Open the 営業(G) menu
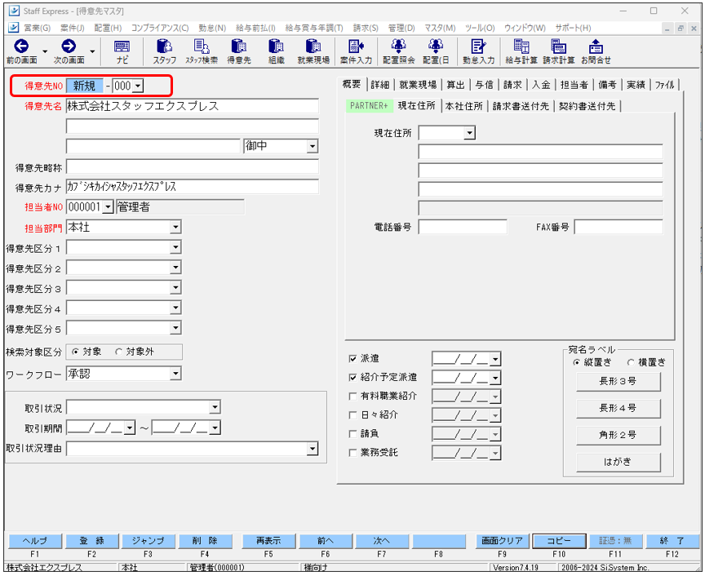Image resolution: width=705 pixels, height=576 pixels. [x=37, y=28]
